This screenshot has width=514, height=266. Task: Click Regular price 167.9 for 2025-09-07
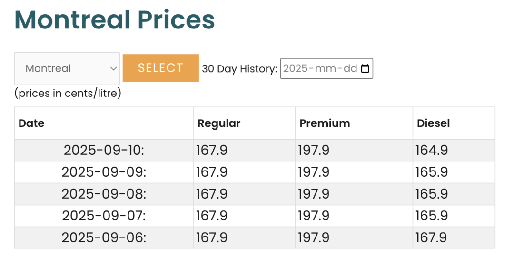211,216
